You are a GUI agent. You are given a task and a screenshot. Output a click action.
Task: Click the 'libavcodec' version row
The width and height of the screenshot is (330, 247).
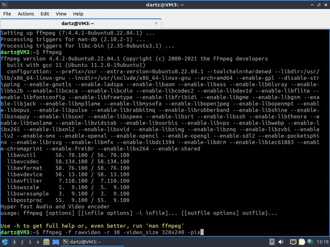(68, 161)
